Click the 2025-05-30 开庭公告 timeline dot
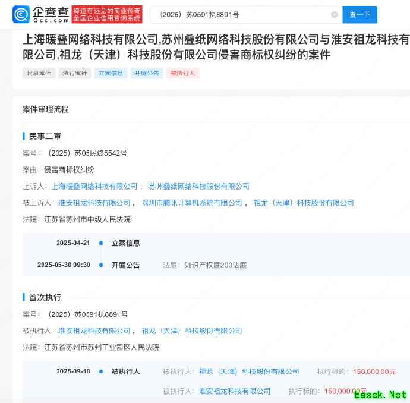Screen dimensions: 410x403 101,265
